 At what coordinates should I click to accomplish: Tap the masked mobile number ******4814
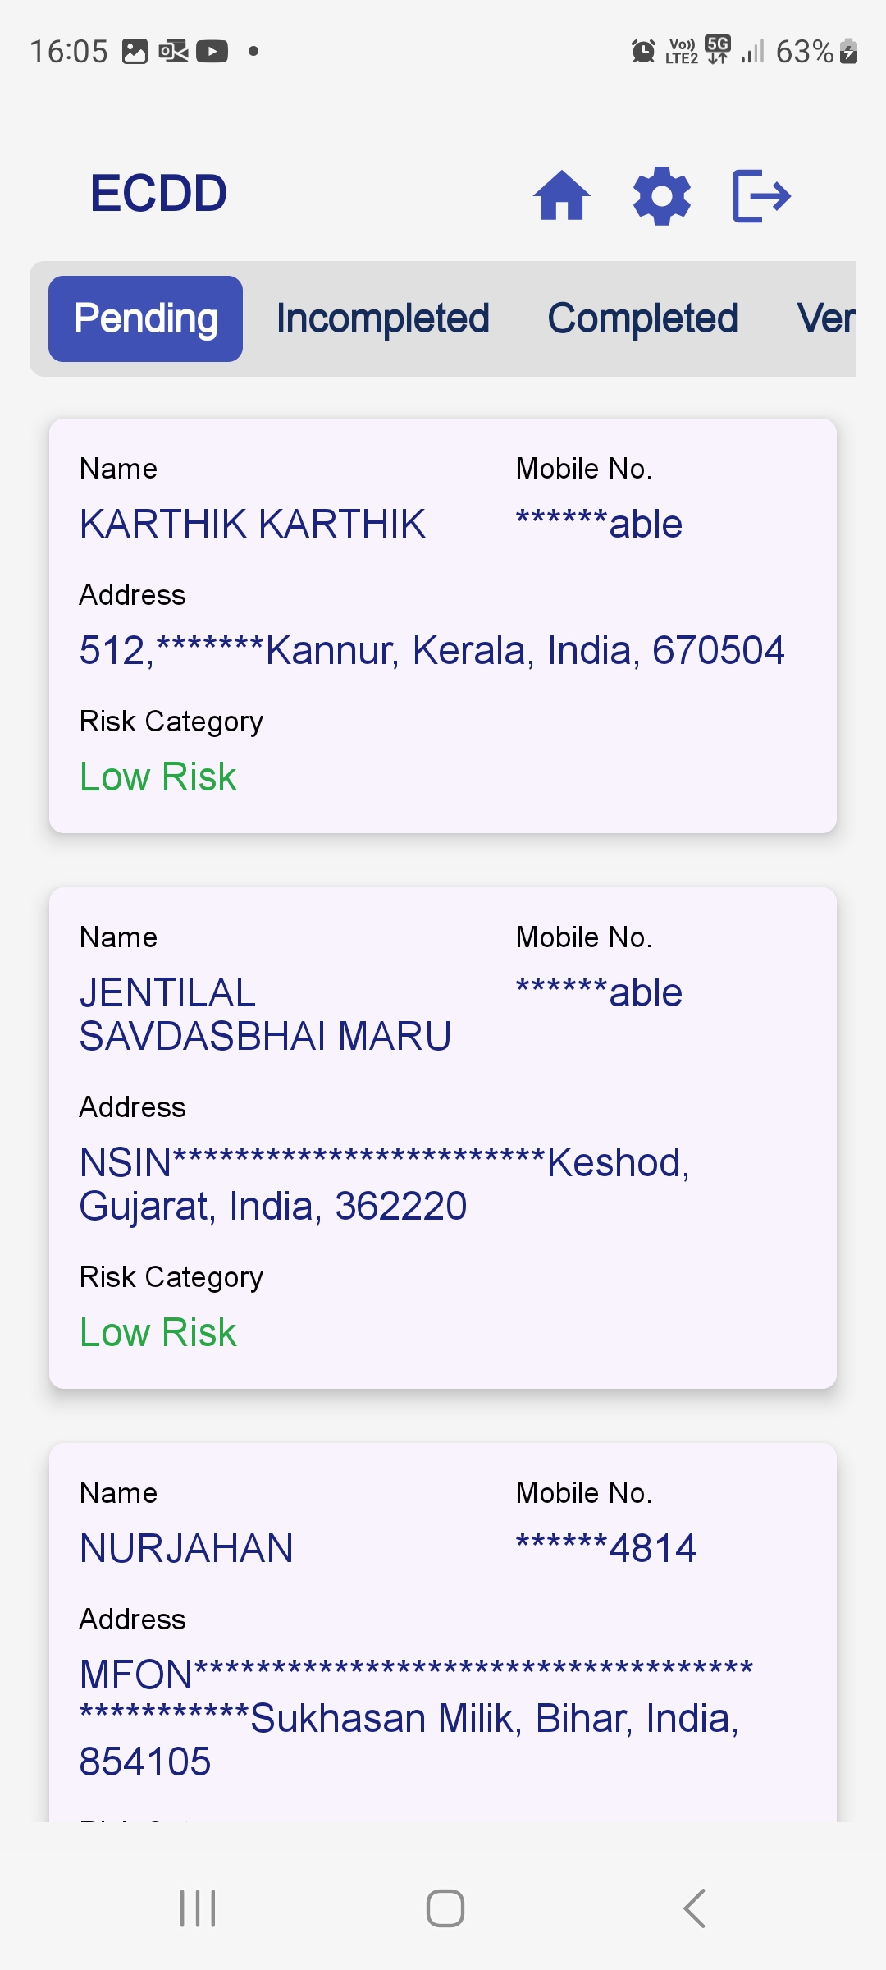tap(605, 1546)
